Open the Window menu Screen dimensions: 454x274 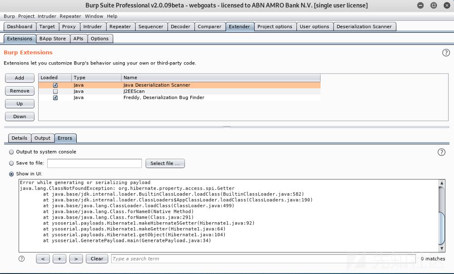(94, 16)
